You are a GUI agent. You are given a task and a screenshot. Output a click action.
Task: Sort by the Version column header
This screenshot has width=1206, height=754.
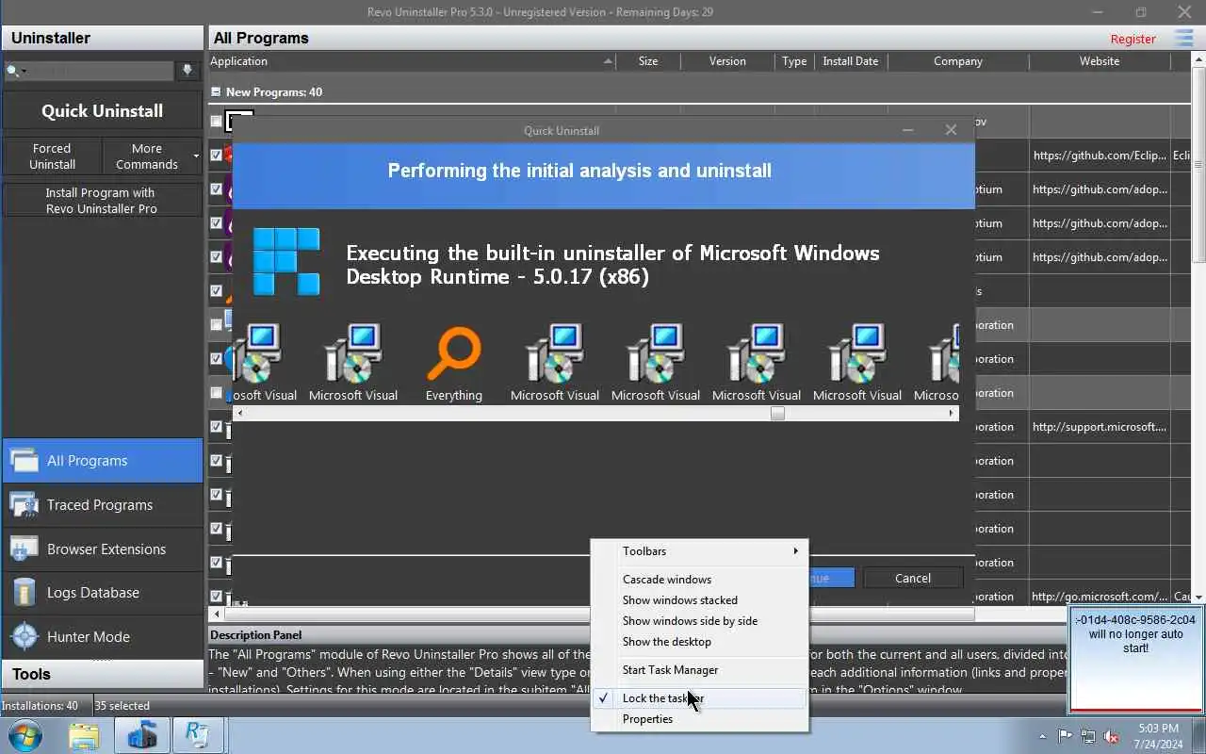727,61
